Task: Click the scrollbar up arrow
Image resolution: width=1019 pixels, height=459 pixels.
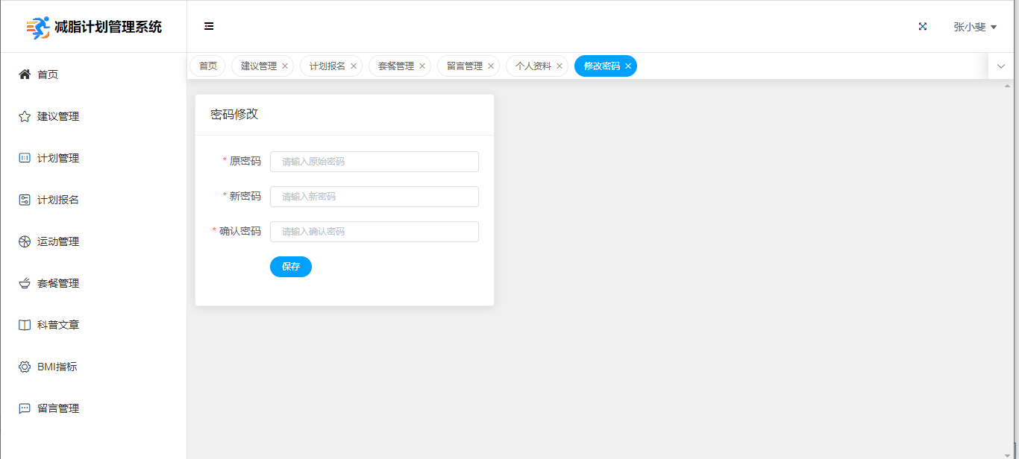Action: tap(1008, 85)
